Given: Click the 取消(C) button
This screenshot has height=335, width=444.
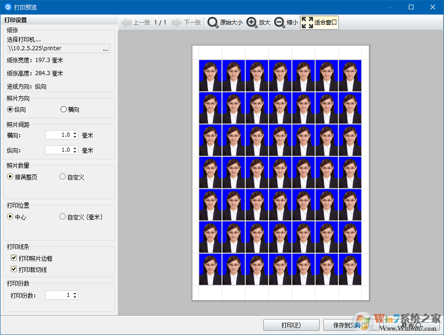Looking at the screenshot, I should (x=411, y=325).
